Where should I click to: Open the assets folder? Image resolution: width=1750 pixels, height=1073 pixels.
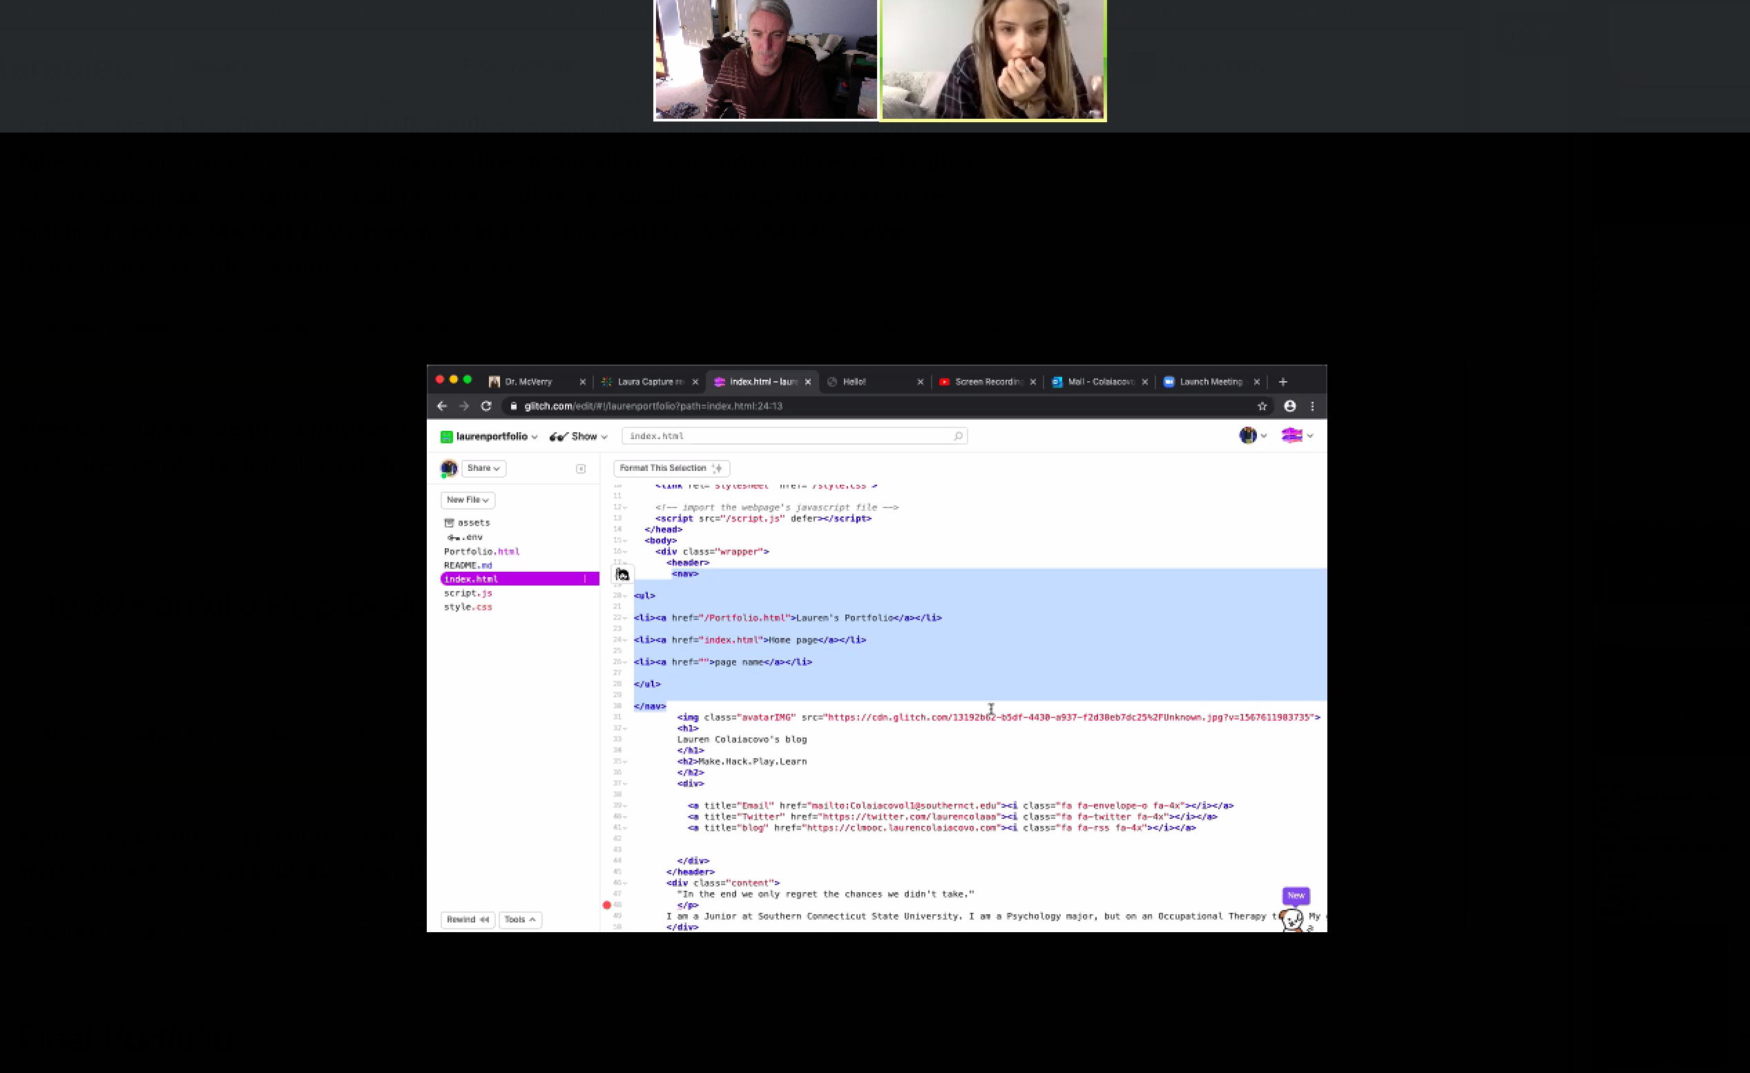tap(468, 523)
